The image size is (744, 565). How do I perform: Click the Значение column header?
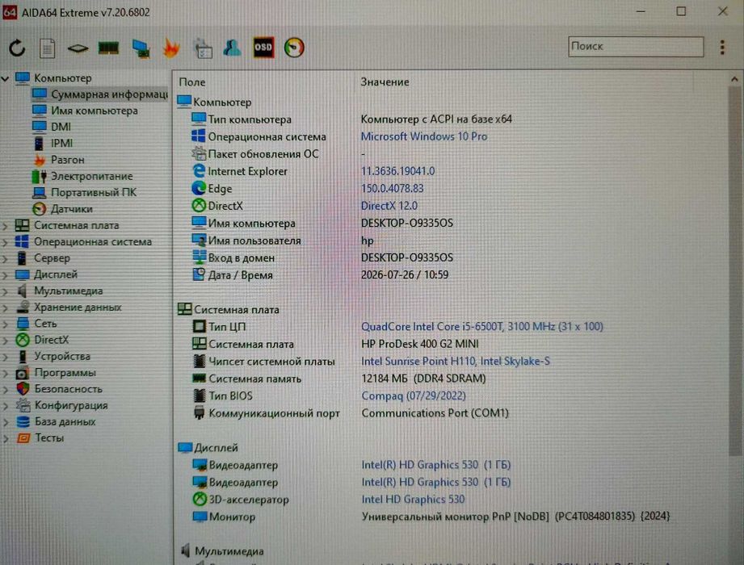point(385,82)
